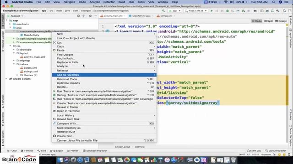Open the project panel settings gear
293x164 pixels.
pos(90,16)
